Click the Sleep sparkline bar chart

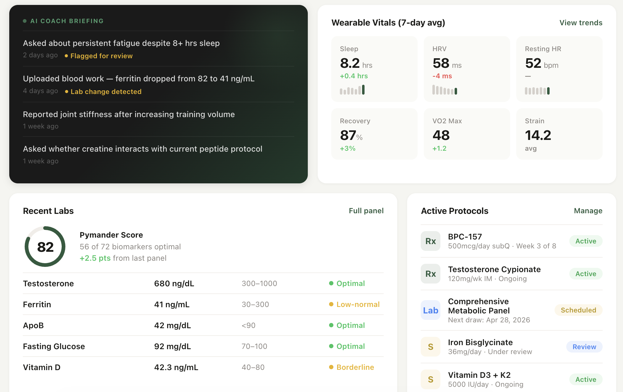click(x=352, y=90)
